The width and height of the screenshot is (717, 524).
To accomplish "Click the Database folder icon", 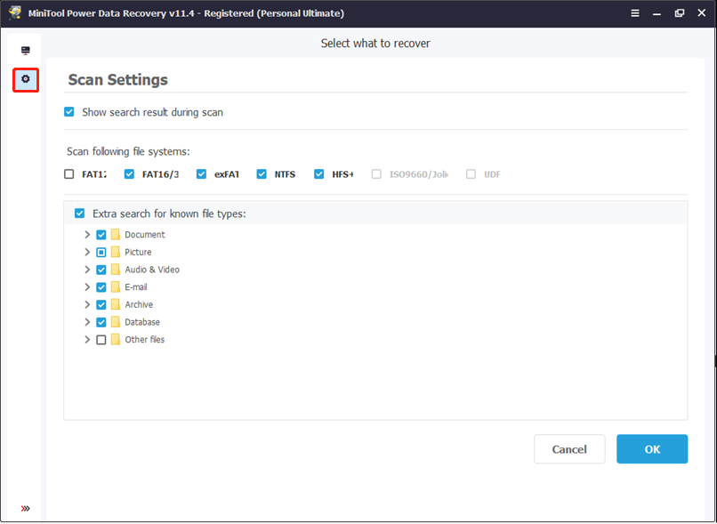I will (x=116, y=322).
